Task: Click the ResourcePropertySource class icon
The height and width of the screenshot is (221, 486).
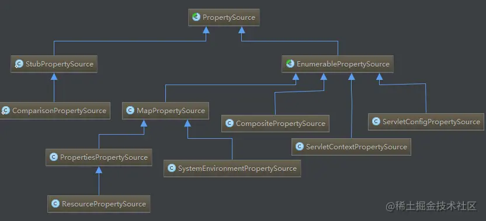Action: pyautogui.click(x=55, y=204)
